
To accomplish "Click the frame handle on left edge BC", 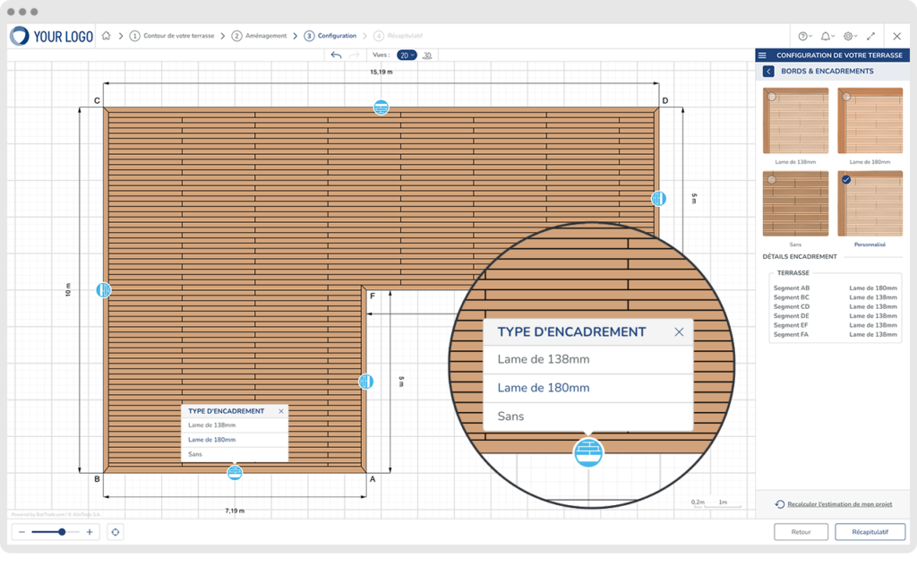I will coord(104,289).
